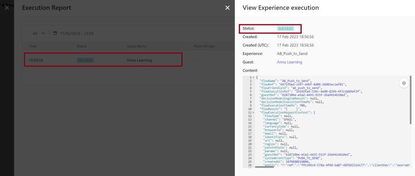This screenshot has width=415, height=176.
Task: Close the Execution Report panel
Action: point(228,8)
